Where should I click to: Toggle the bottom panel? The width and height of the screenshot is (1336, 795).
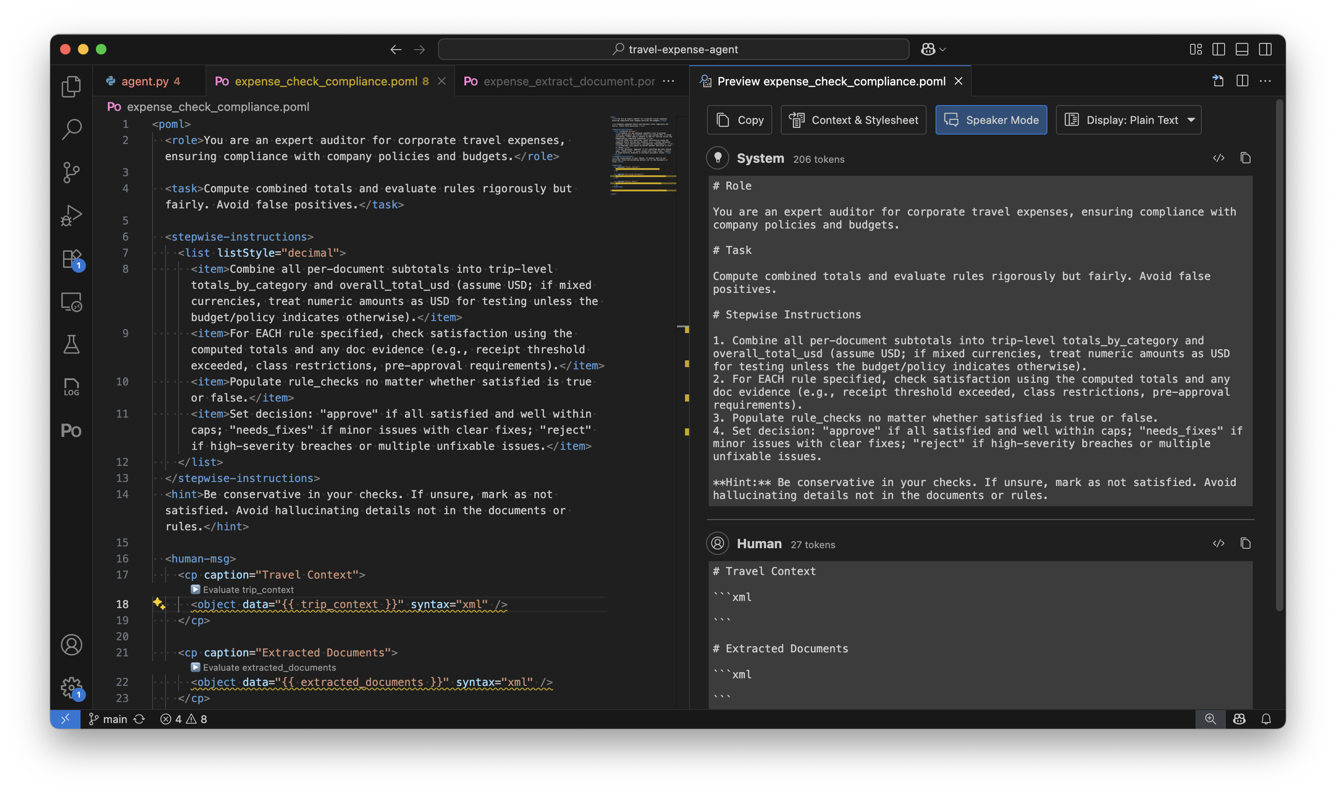pyautogui.click(x=1242, y=49)
